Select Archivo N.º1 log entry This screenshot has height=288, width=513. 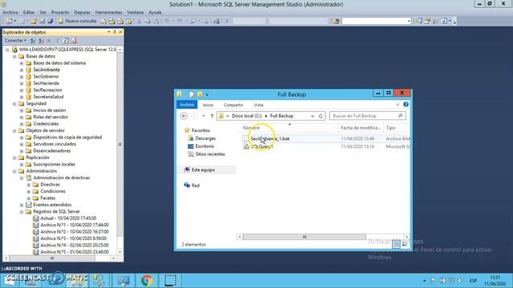pyautogui.click(x=75, y=225)
